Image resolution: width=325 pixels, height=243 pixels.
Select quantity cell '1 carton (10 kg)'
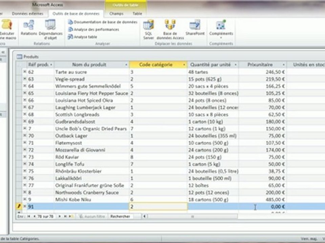pos(213,122)
